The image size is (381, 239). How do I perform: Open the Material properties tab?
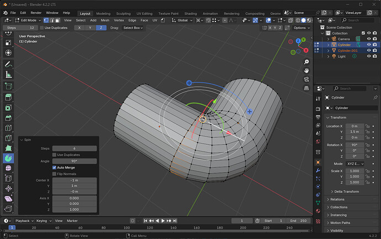pyautogui.click(x=318, y=211)
